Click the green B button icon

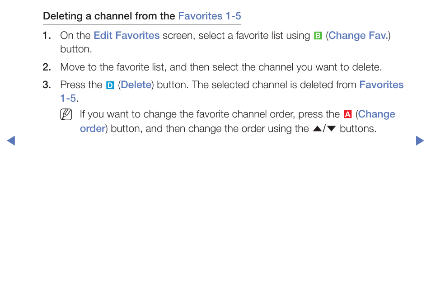(x=318, y=36)
